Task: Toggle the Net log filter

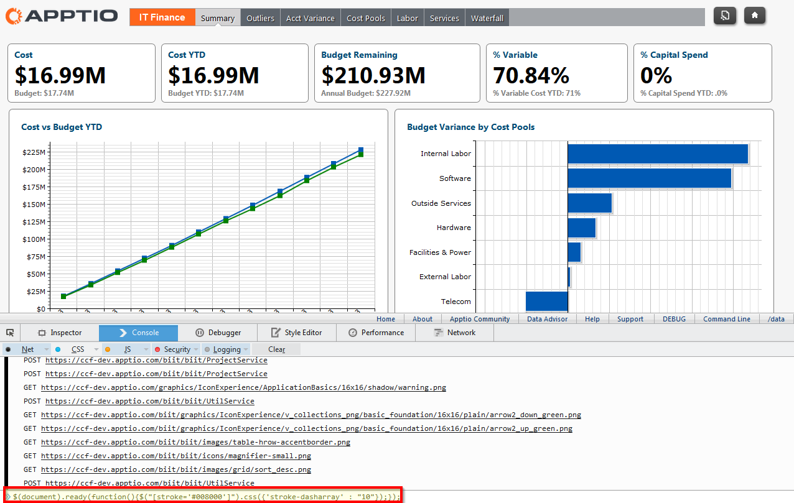Action: [x=27, y=349]
